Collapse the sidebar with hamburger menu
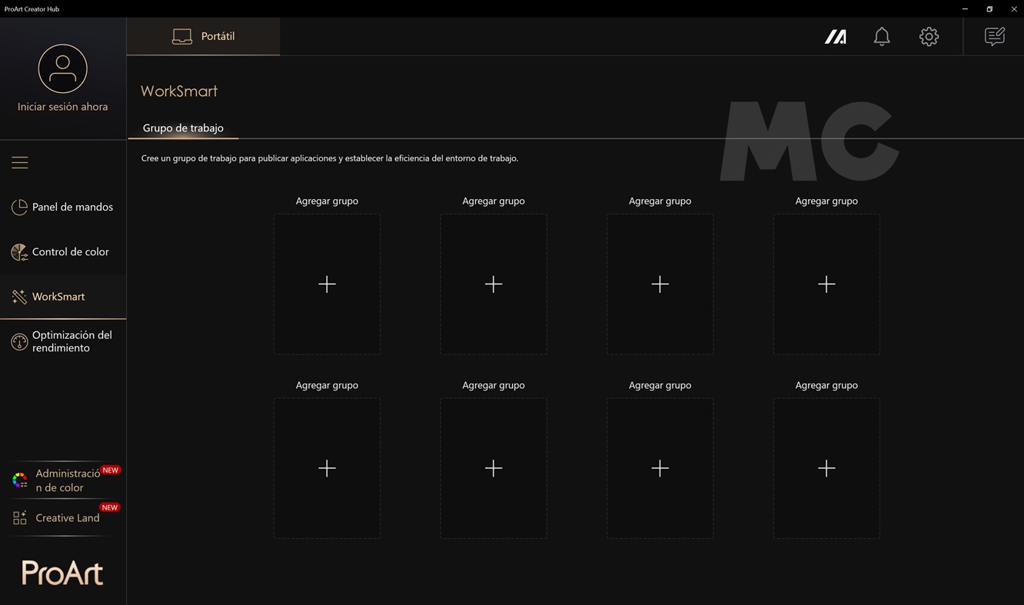The width and height of the screenshot is (1024, 605). pos(20,163)
